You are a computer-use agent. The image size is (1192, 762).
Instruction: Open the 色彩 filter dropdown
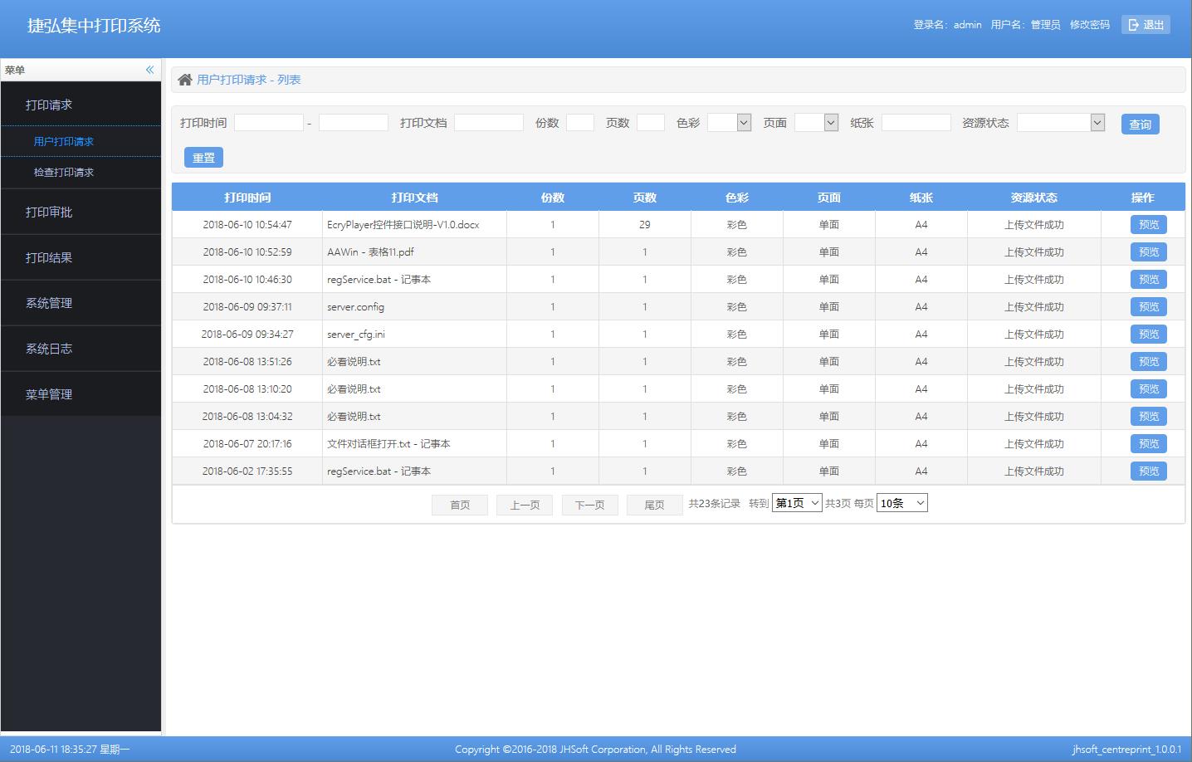pyautogui.click(x=730, y=123)
